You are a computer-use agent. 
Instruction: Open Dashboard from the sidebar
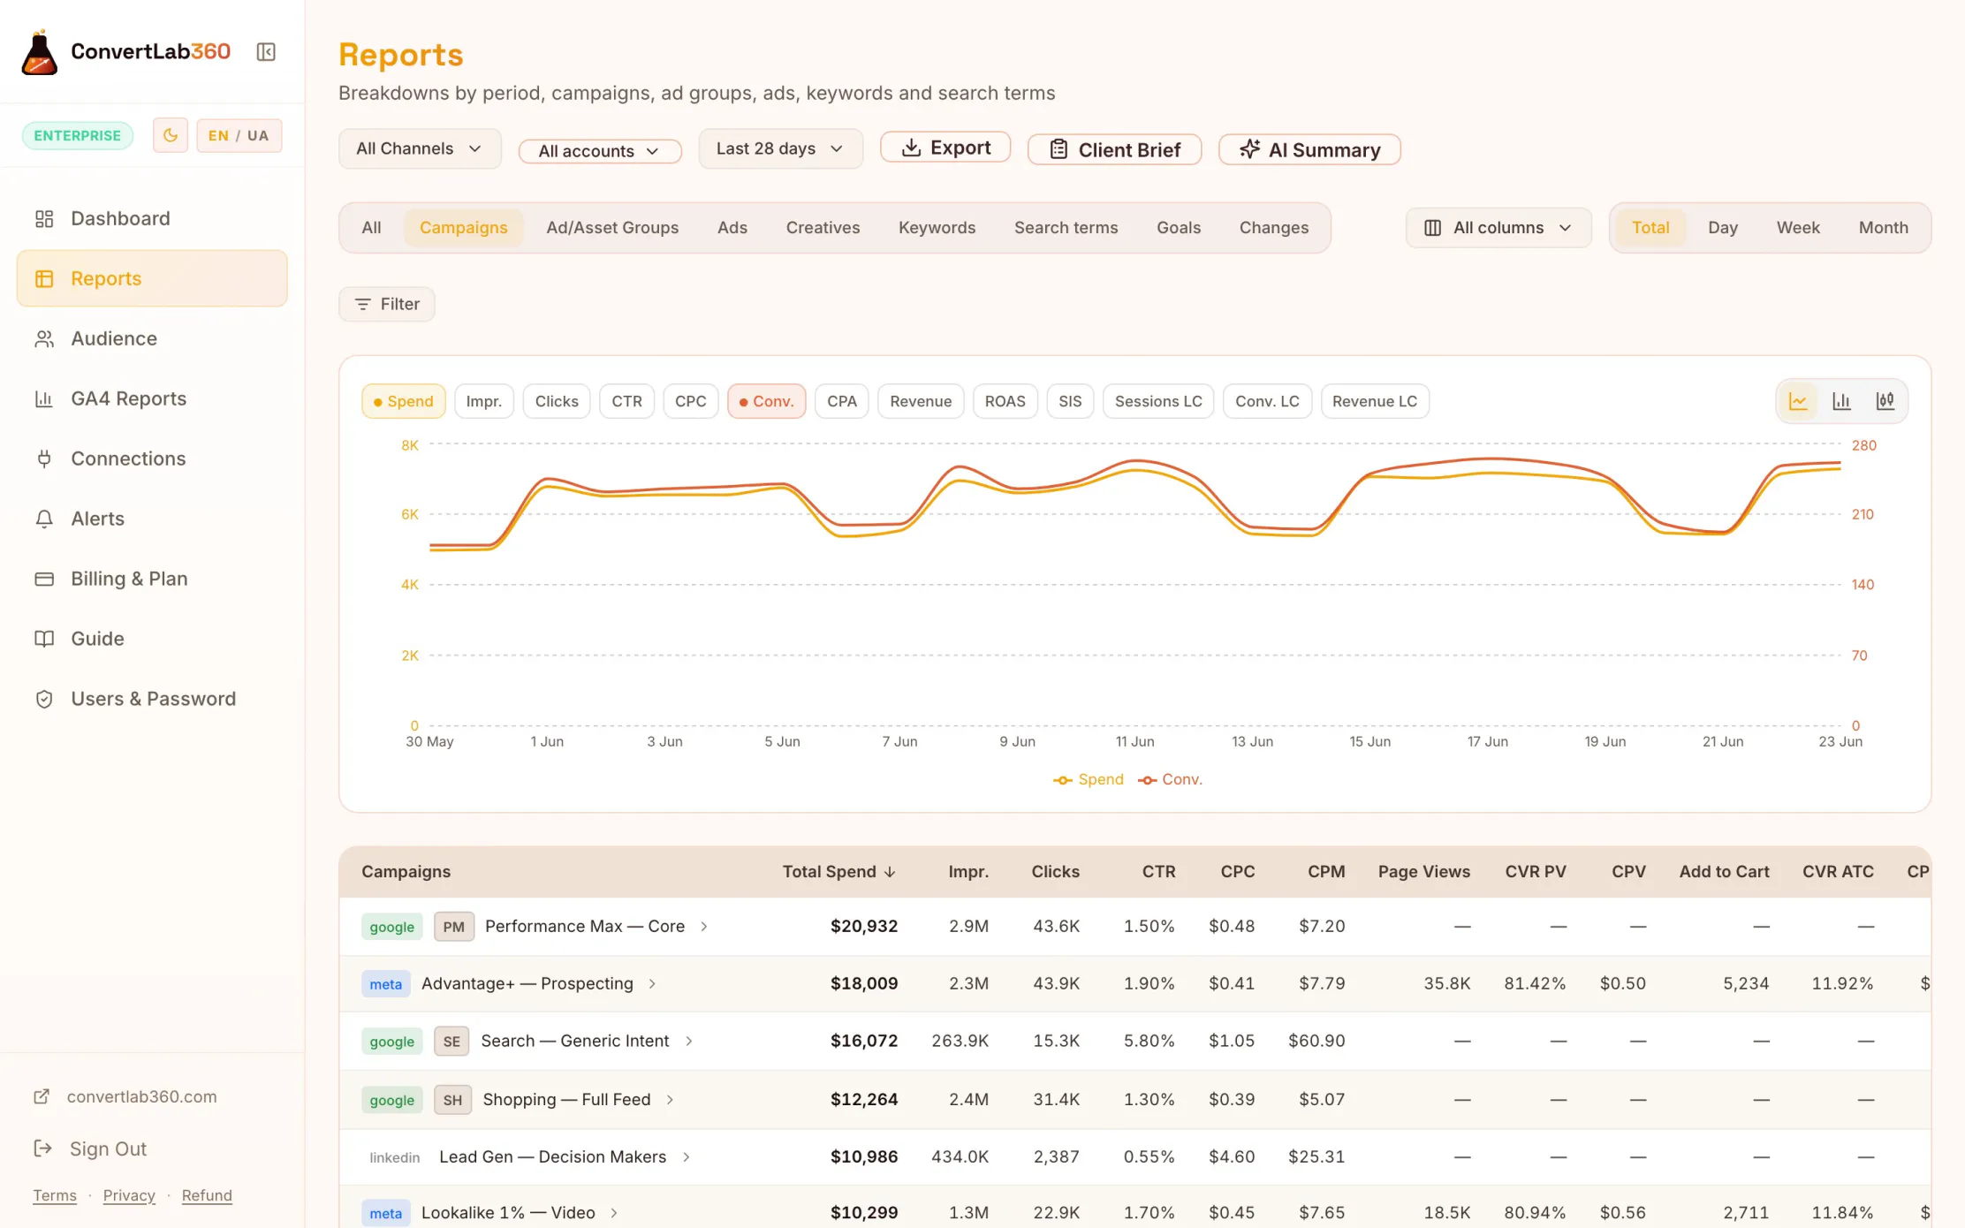pos(152,218)
